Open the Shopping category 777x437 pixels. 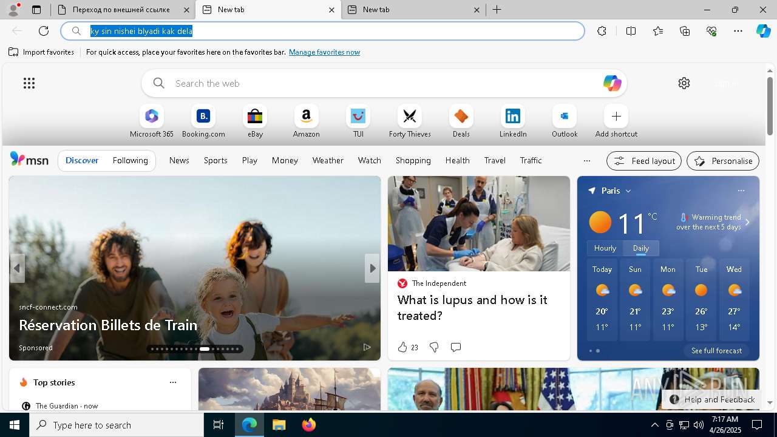coord(413,160)
